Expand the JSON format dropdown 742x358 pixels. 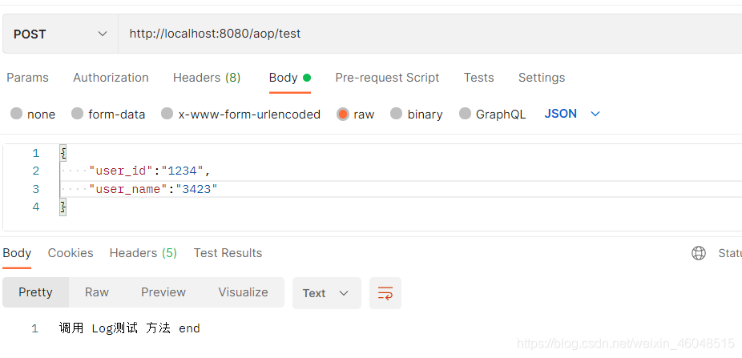[572, 114]
